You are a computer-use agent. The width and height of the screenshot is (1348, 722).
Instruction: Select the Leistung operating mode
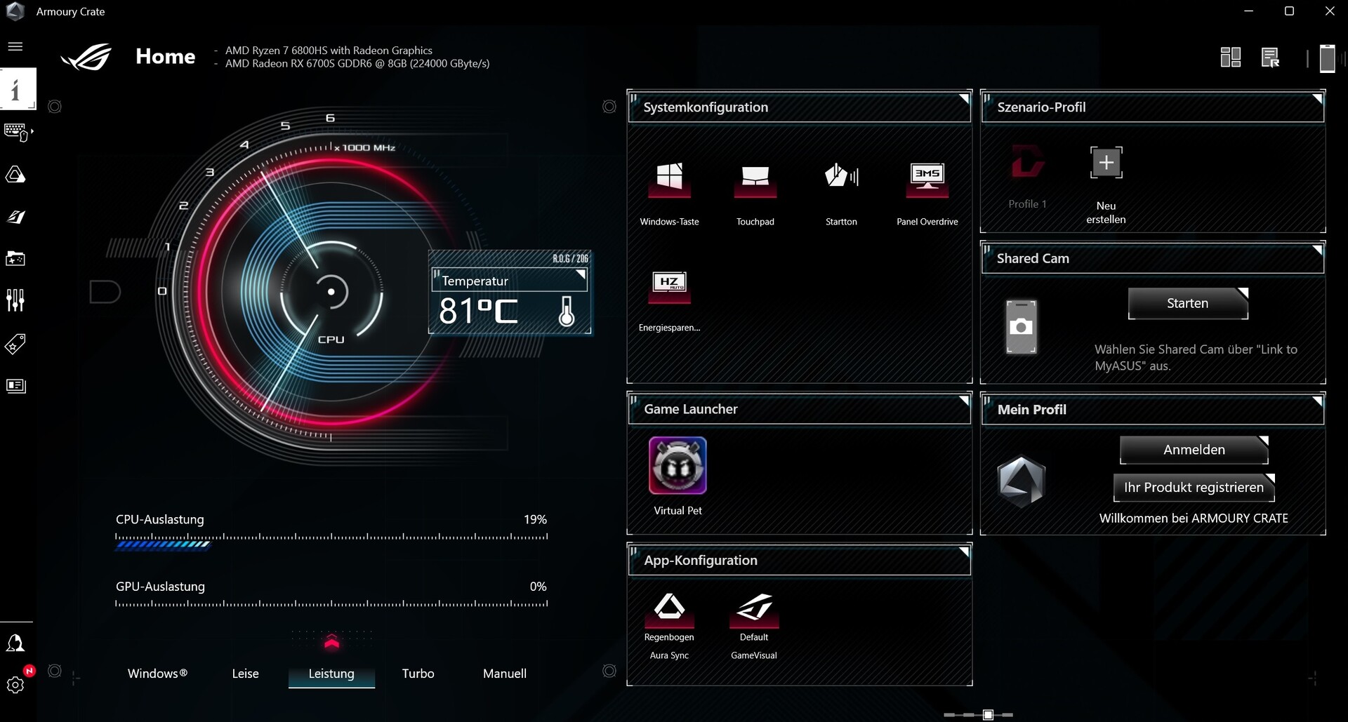point(331,674)
